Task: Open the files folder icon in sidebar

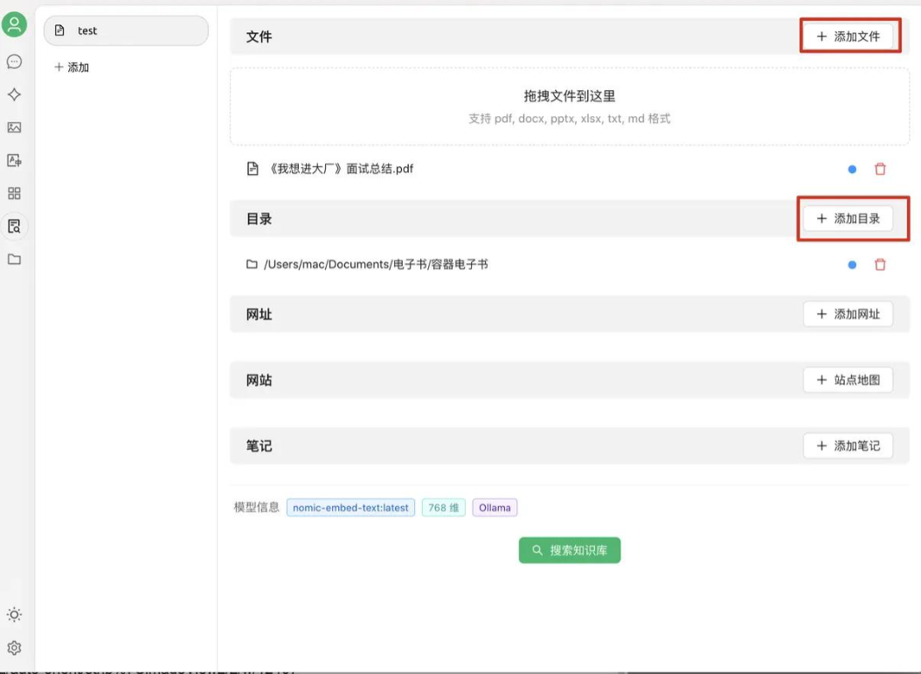Action: (14, 260)
